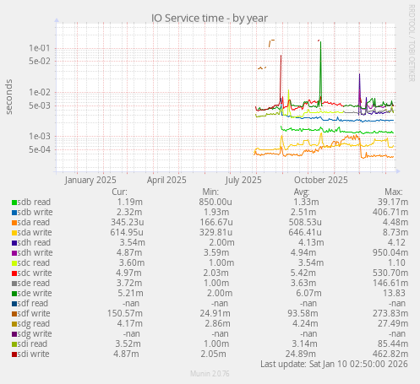Click the sdf write current value 150.57m
The image size is (420, 384).
pyautogui.click(x=125, y=313)
